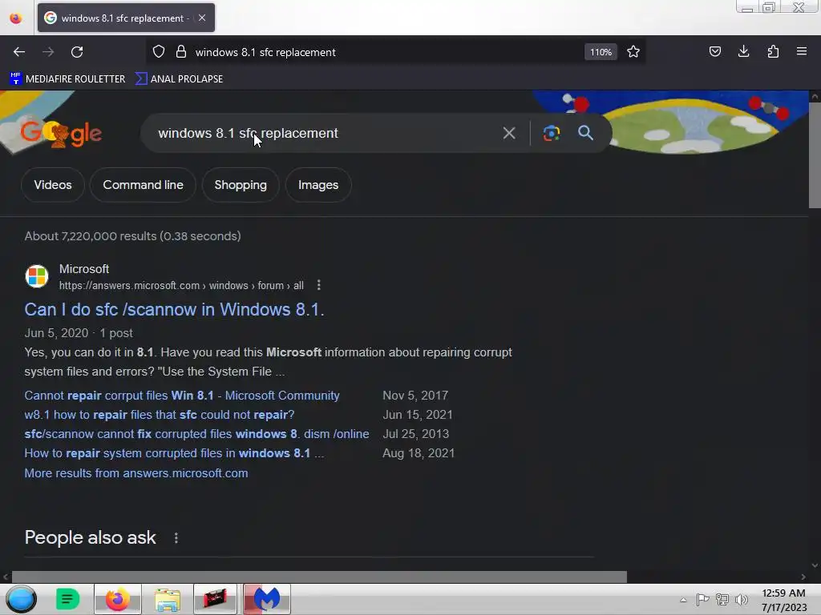Search by image with Google Lens
Viewport: 821px width, 615px height.
click(x=552, y=134)
